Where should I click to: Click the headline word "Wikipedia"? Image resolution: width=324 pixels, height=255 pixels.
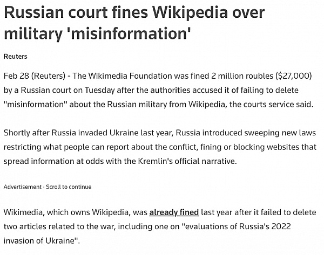click(190, 12)
